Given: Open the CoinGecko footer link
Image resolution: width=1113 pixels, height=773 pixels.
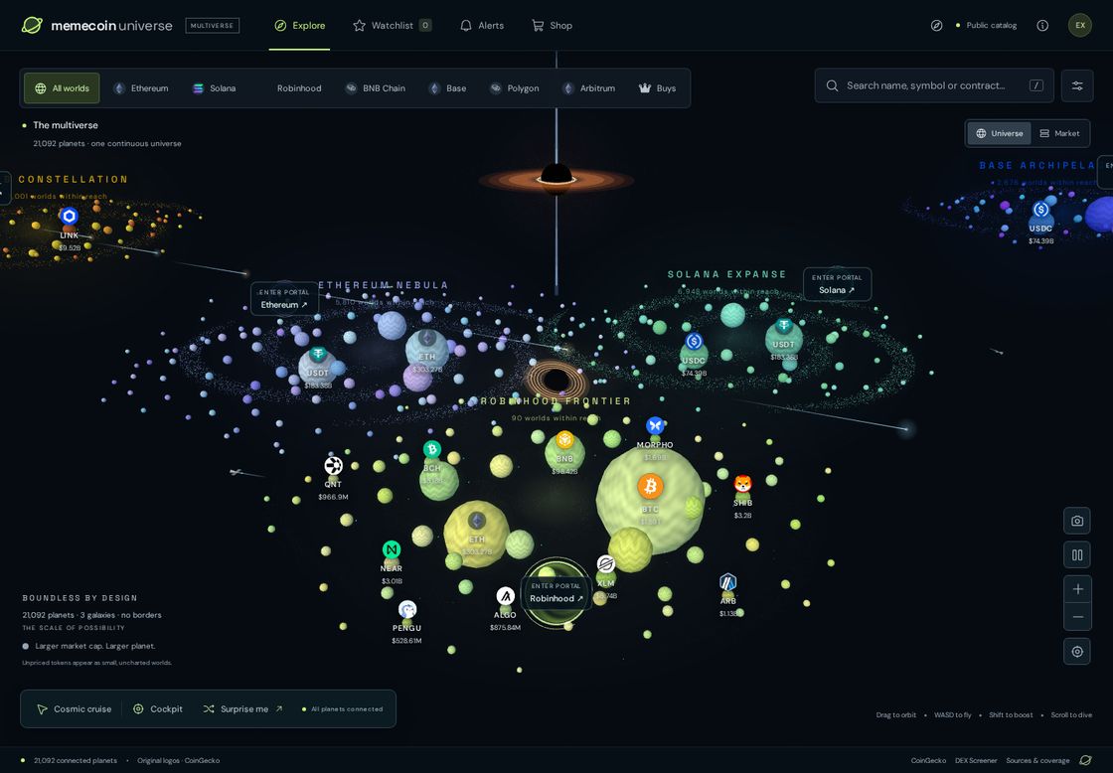Looking at the screenshot, I should tap(928, 761).
